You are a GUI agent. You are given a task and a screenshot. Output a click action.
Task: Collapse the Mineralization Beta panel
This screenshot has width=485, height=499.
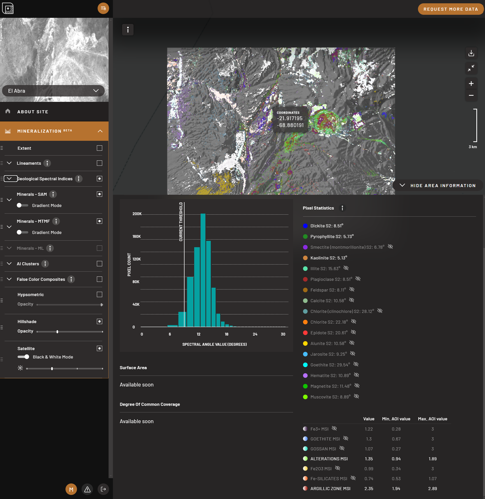click(100, 131)
